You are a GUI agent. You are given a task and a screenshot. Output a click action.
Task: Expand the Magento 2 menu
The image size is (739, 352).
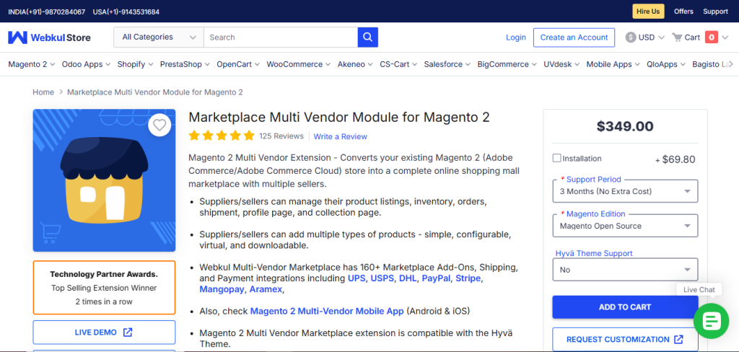pyautogui.click(x=32, y=64)
